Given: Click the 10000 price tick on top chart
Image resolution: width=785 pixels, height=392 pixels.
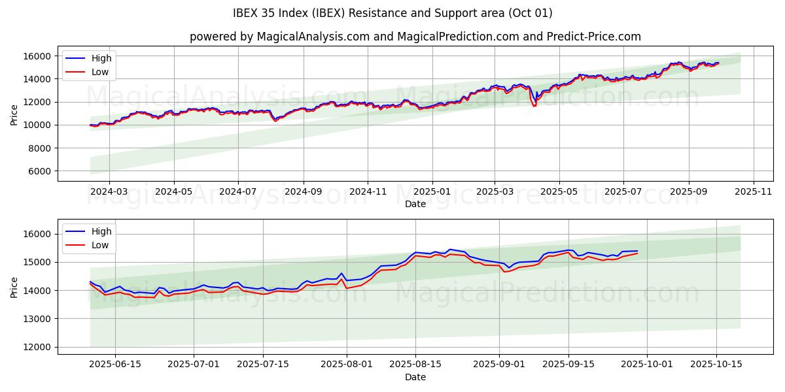Looking at the screenshot, I should (38, 125).
